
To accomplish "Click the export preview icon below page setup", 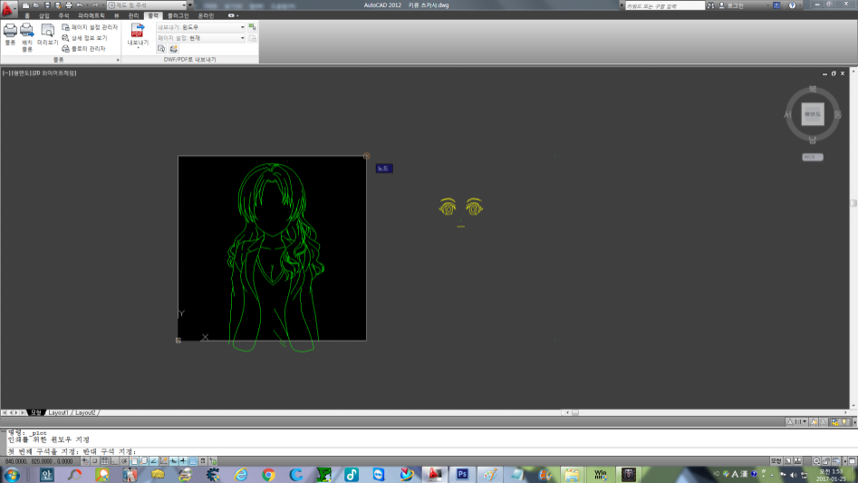I will [x=161, y=49].
